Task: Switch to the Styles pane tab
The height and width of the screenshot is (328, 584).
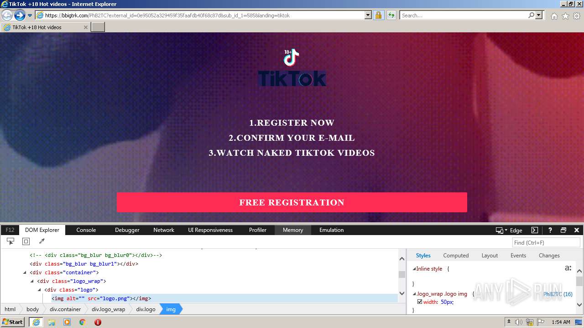Action: point(423,256)
